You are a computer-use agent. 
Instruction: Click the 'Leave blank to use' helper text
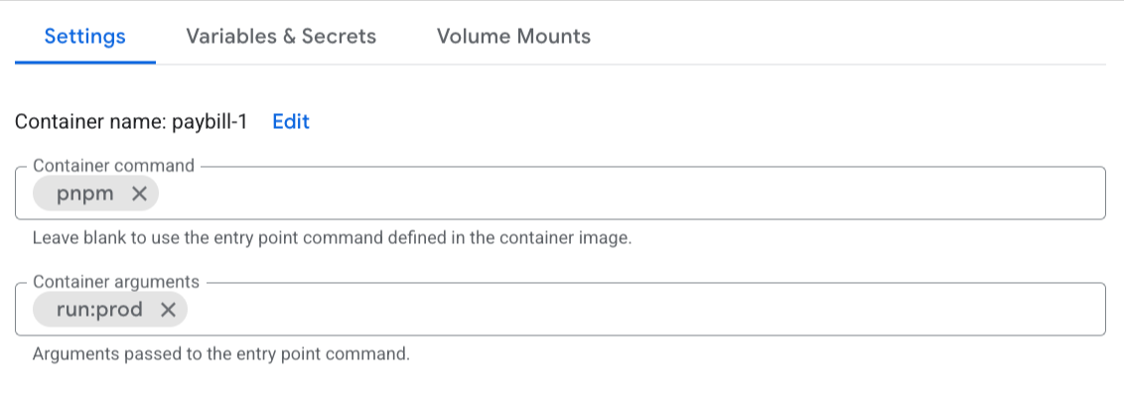[332, 239]
